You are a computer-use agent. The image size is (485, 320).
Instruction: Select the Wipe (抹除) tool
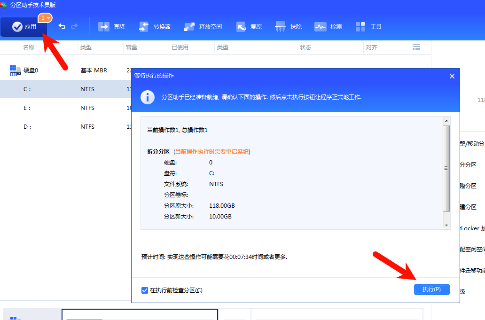tap(289, 27)
